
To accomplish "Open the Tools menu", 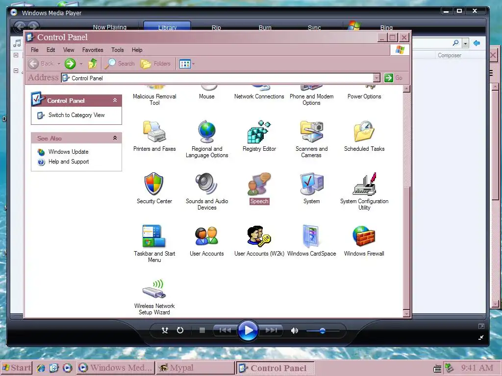I will tap(118, 50).
